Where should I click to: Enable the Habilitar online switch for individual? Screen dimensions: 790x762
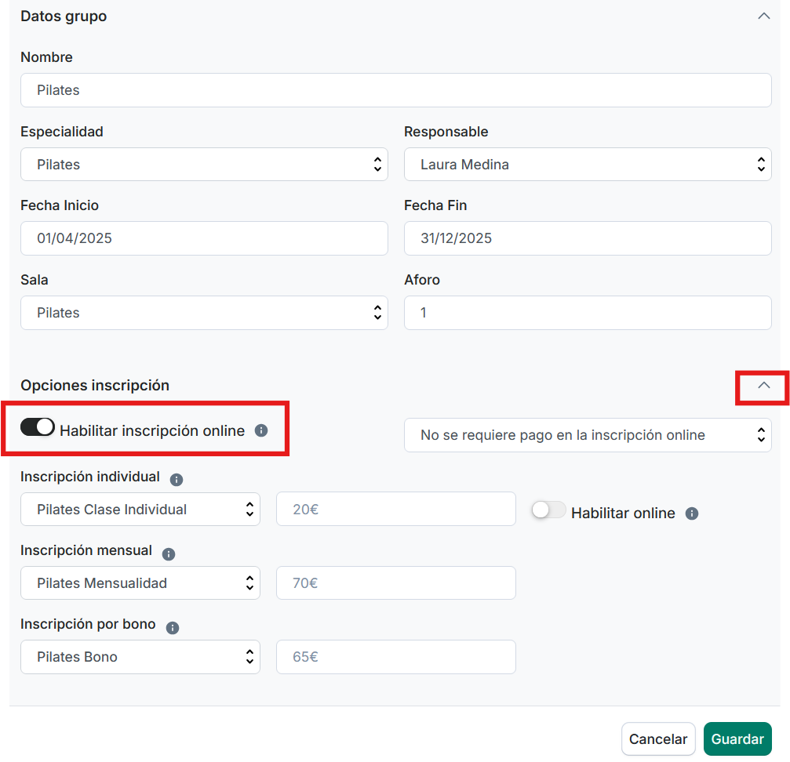pyautogui.click(x=548, y=510)
